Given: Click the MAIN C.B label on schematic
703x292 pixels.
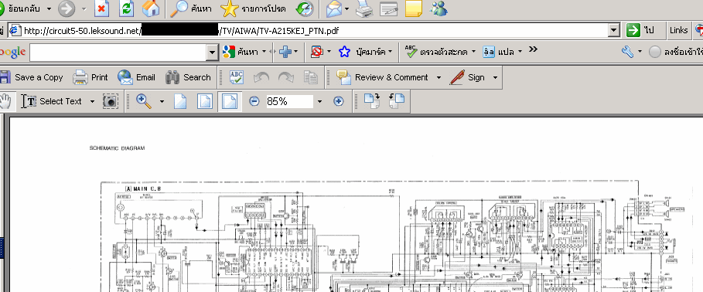Looking at the screenshot, I should [143, 189].
